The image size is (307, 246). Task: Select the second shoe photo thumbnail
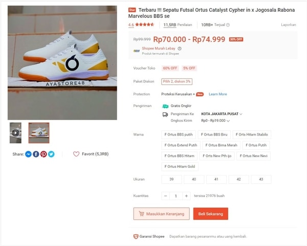[39, 133]
